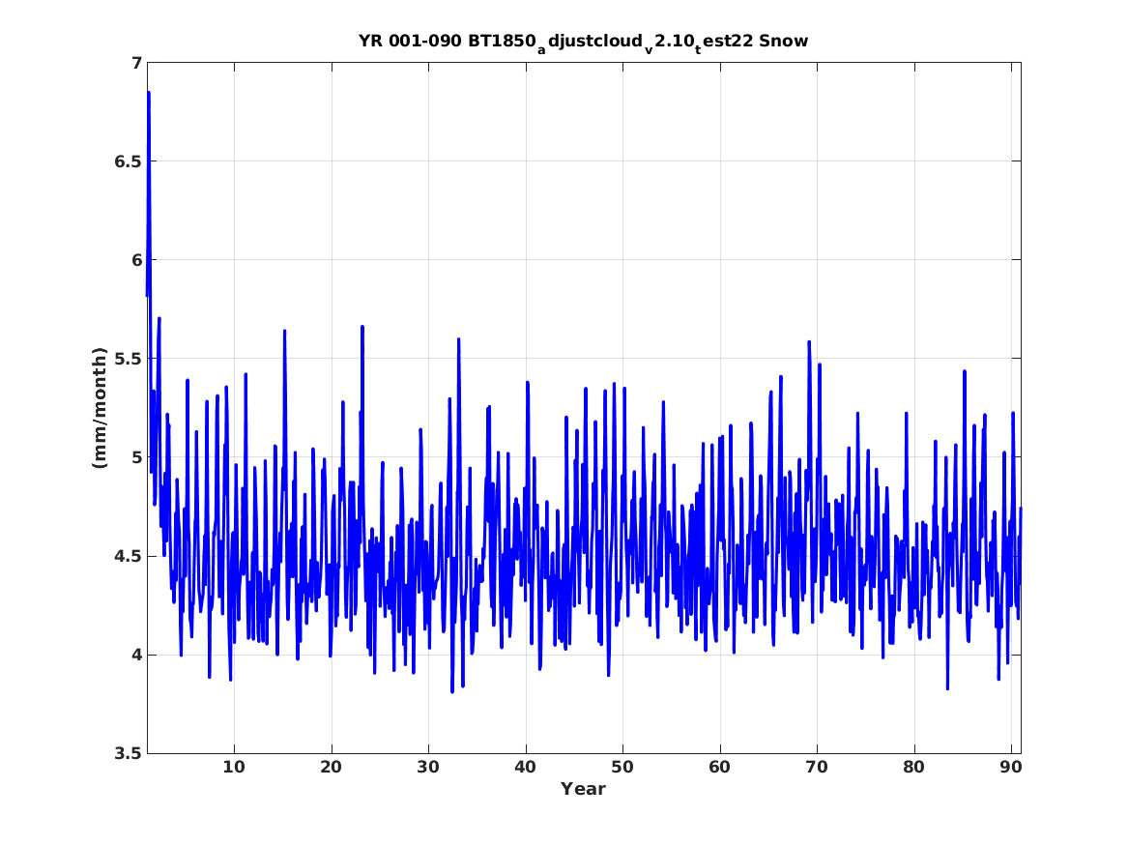Click the x-axis tick label '70'
This screenshot has width=1128, height=846.
coord(817,767)
